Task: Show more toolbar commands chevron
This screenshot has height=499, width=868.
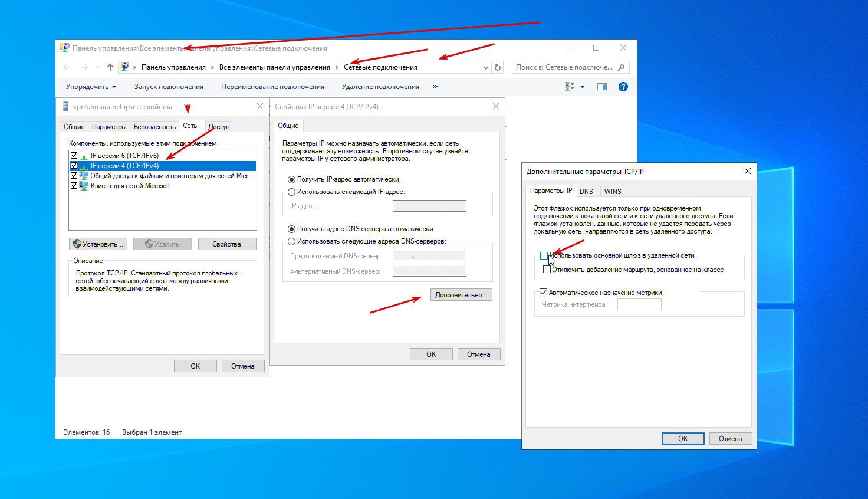Action: pyautogui.click(x=435, y=87)
